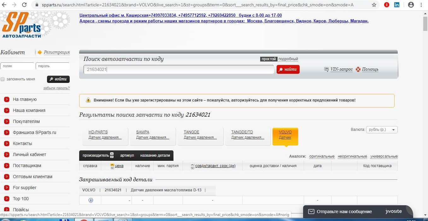Click the войти login button
The height and width of the screenshot is (221, 428).
click(58, 79)
